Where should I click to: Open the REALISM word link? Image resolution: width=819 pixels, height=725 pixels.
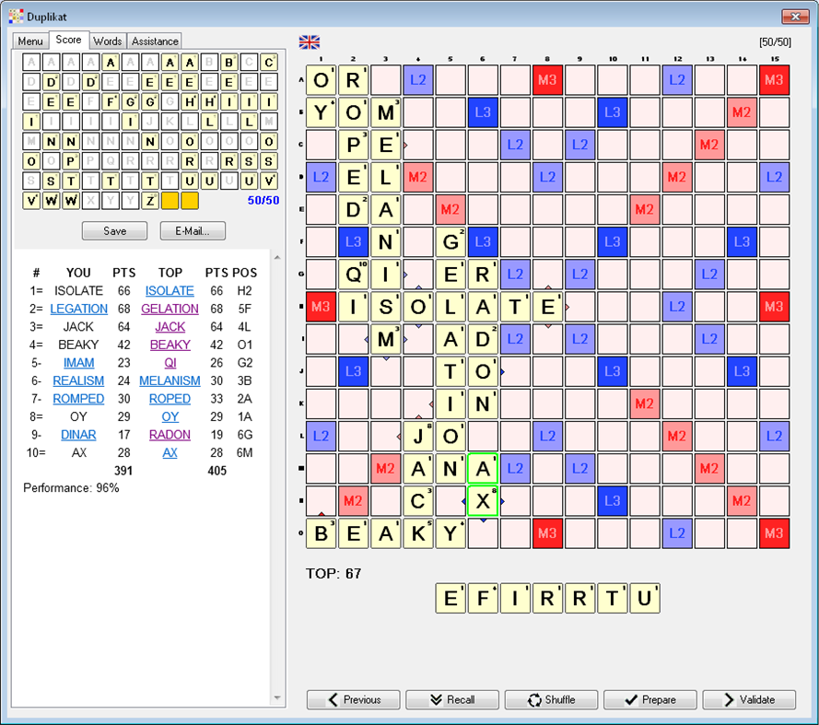(x=79, y=380)
